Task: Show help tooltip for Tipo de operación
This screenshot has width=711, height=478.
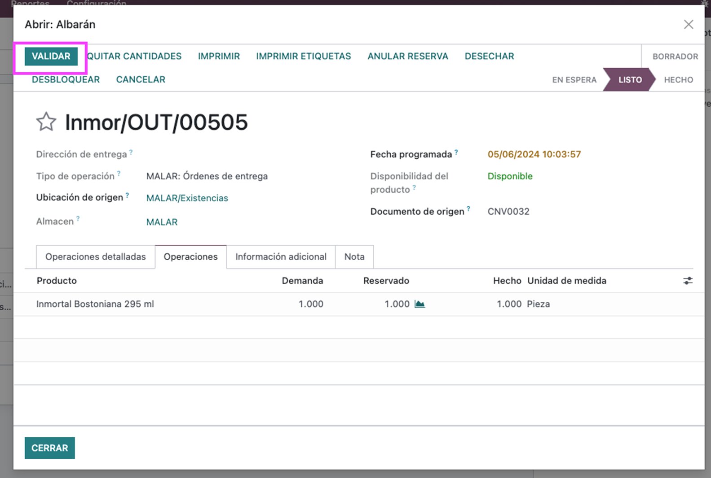Action: tap(119, 173)
